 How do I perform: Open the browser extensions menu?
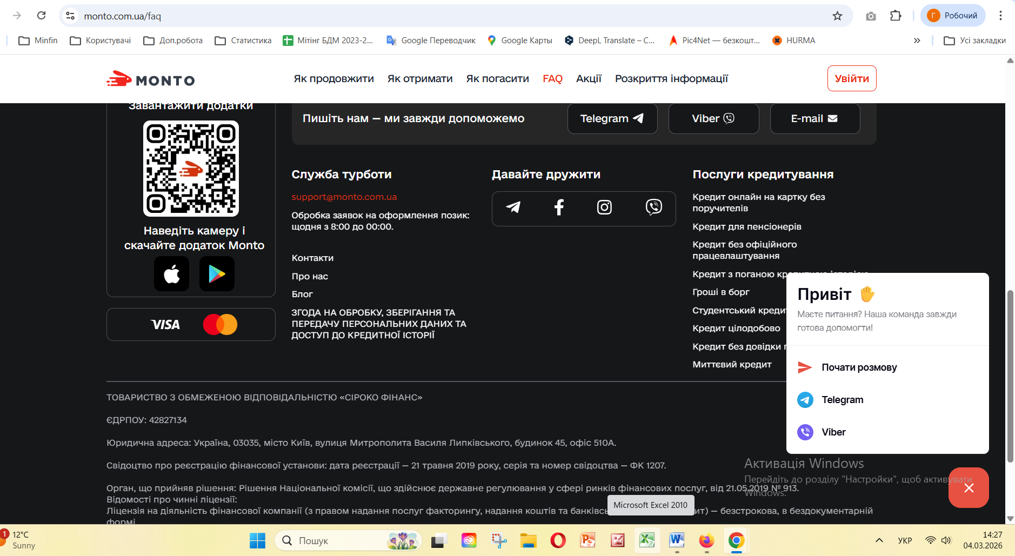[x=896, y=16]
